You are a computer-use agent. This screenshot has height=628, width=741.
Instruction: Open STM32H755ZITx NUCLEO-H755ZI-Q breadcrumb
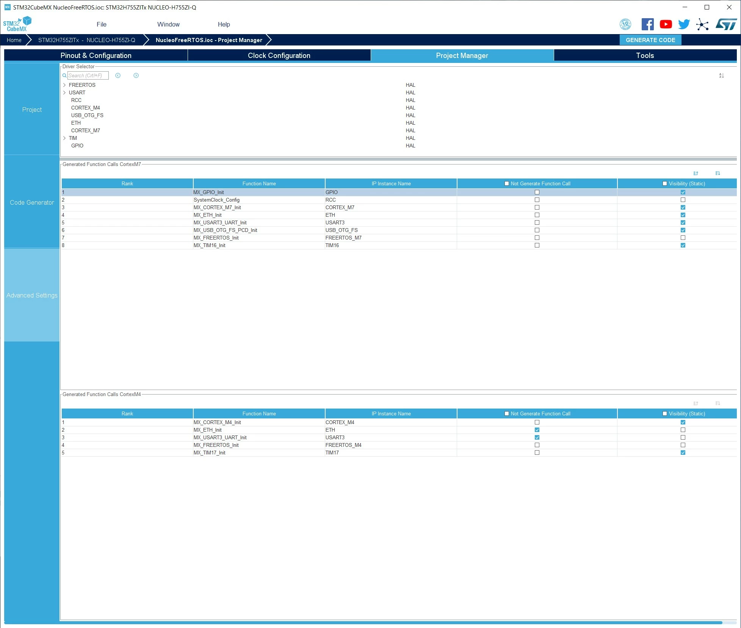click(87, 40)
